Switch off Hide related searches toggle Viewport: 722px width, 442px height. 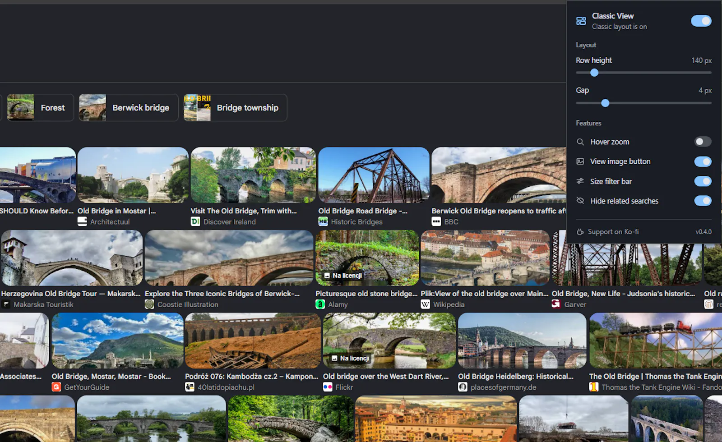point(703,201)
